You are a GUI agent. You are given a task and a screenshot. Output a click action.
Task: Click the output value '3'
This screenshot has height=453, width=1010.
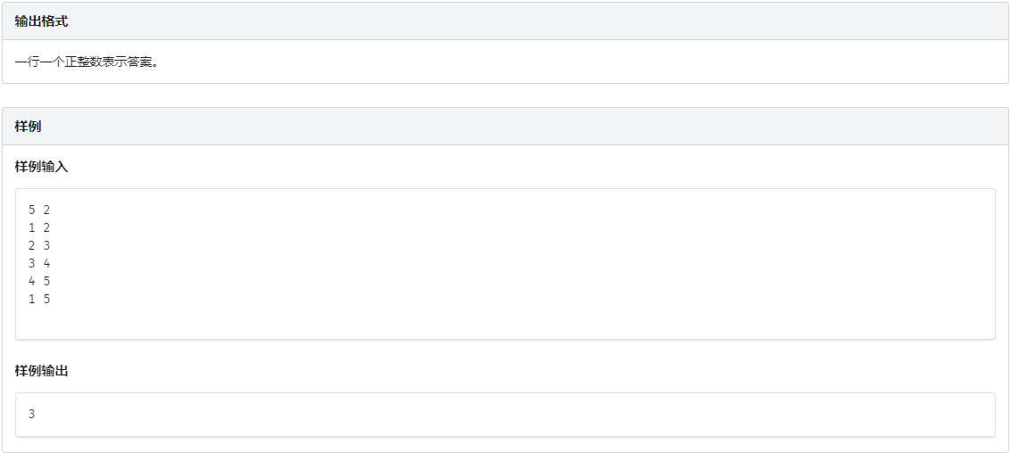[x=32, y=415]
